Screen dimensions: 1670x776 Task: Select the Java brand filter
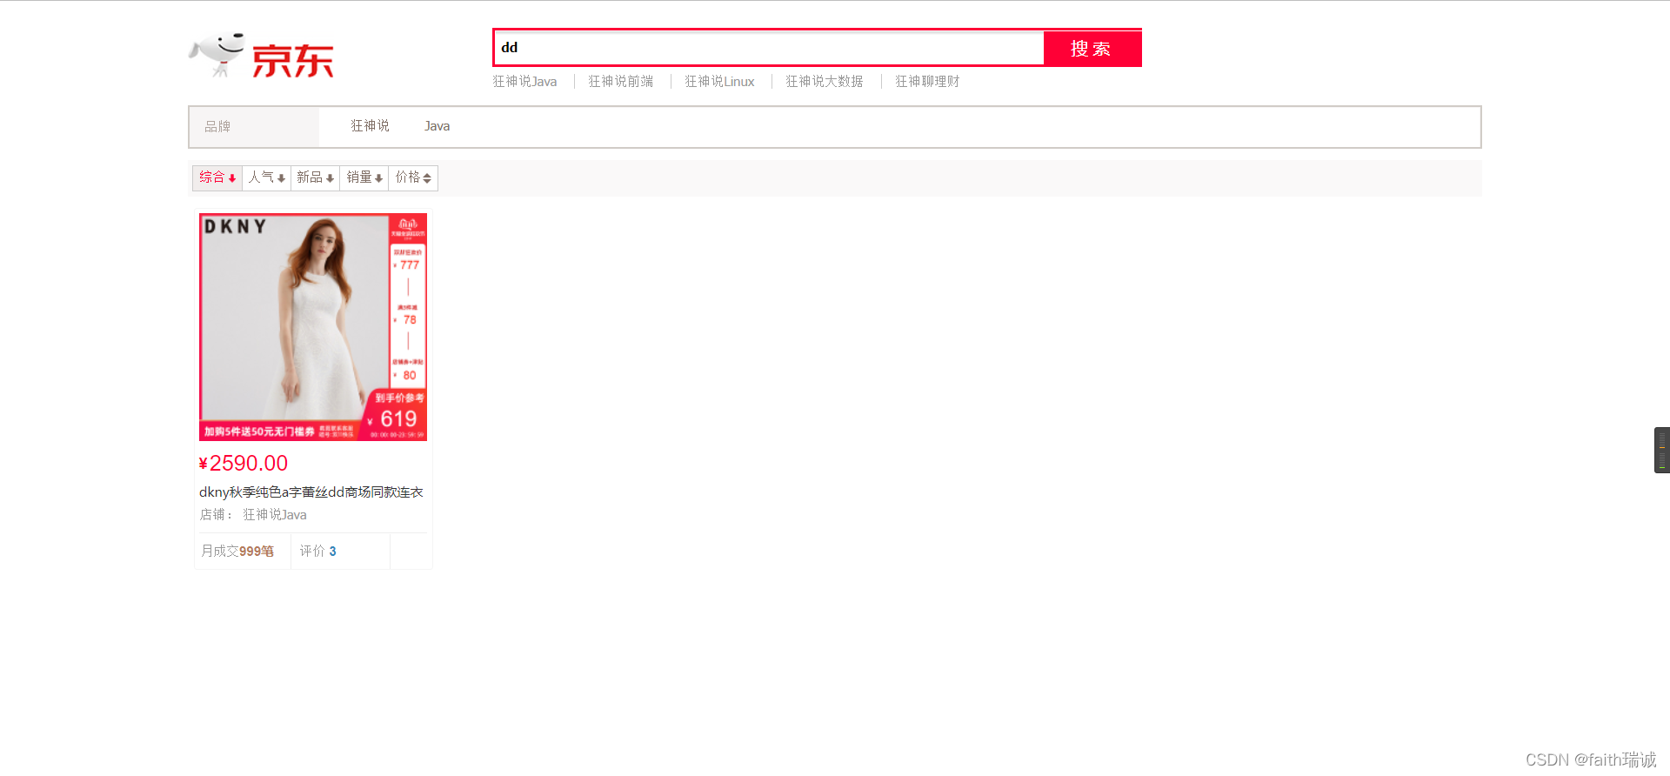point(437,126)
